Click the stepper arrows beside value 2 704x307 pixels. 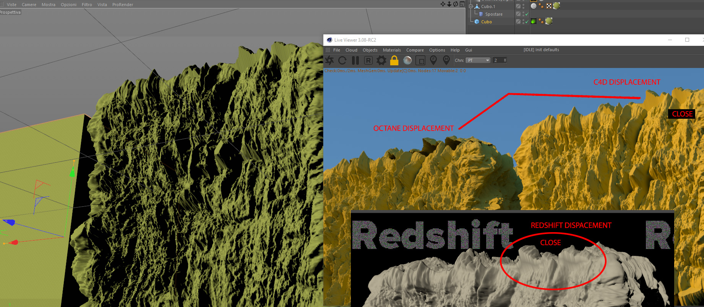point(505,60)
